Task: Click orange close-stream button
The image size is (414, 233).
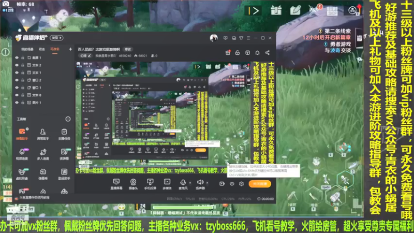Action: [x=260, y=184]
